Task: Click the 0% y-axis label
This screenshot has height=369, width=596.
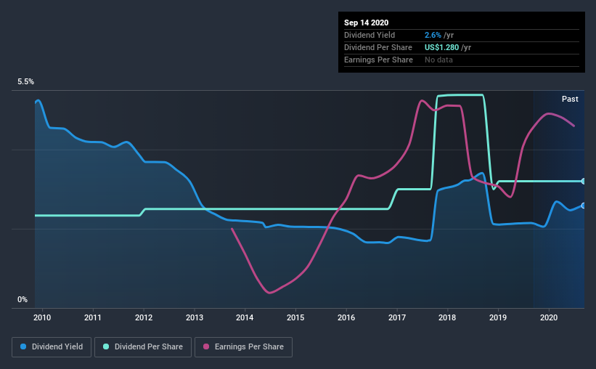Action: click(23, 299)
